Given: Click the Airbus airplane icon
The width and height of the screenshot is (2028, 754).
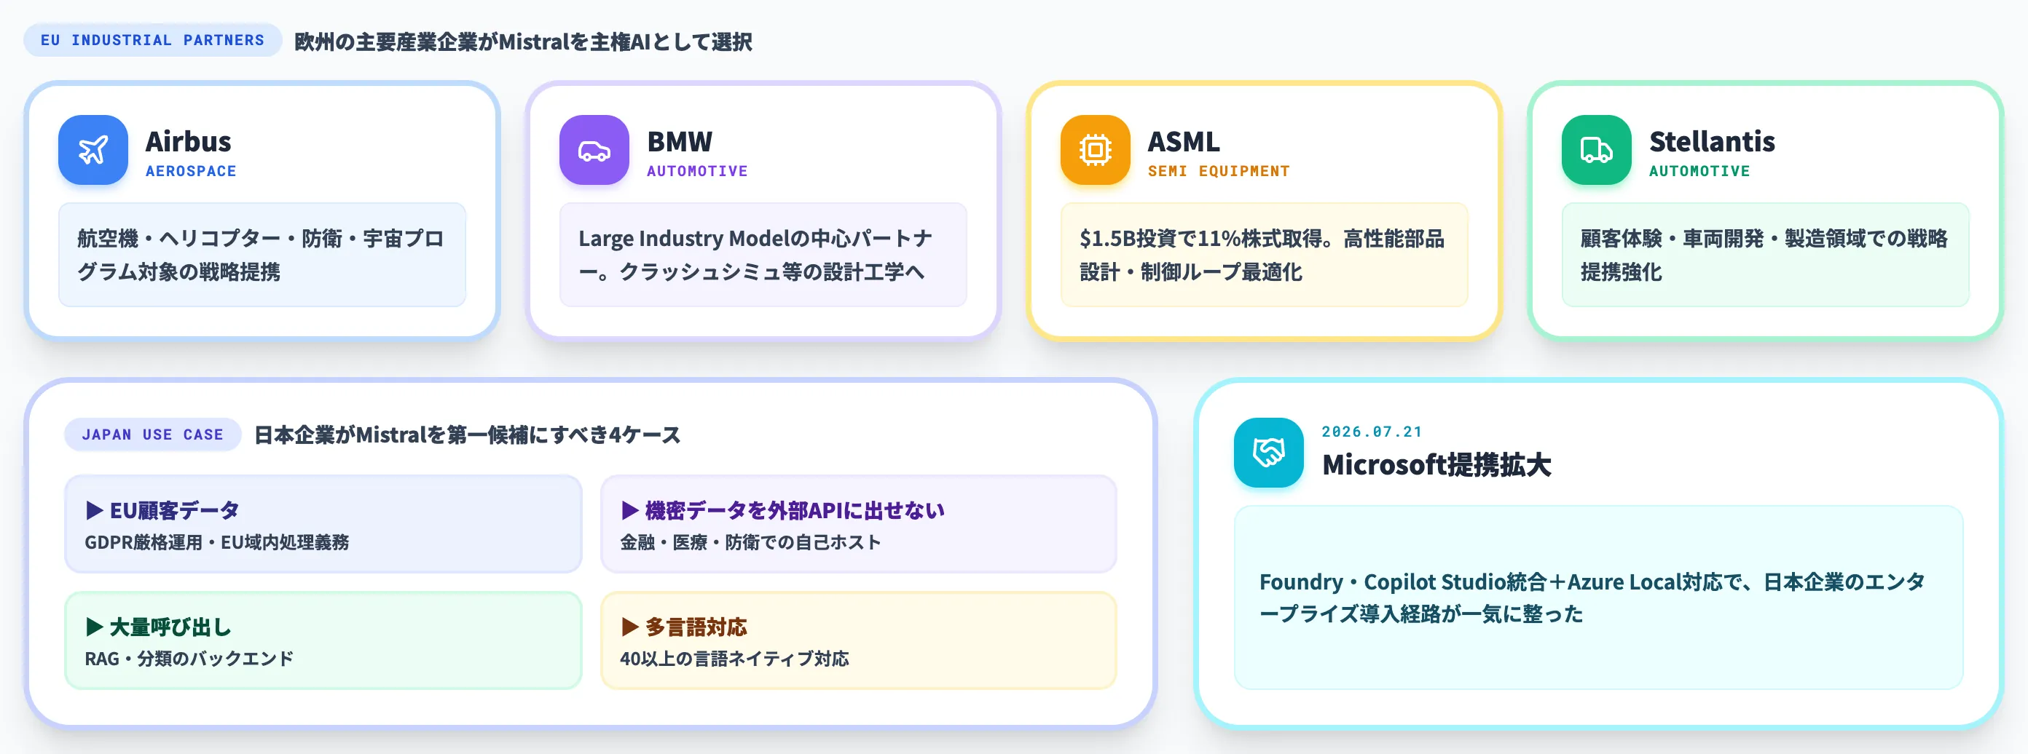Looking at the screenshot, I should pos(93,150).
